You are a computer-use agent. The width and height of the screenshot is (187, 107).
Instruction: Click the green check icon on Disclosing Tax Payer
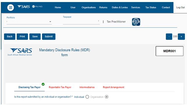point(43,84)
